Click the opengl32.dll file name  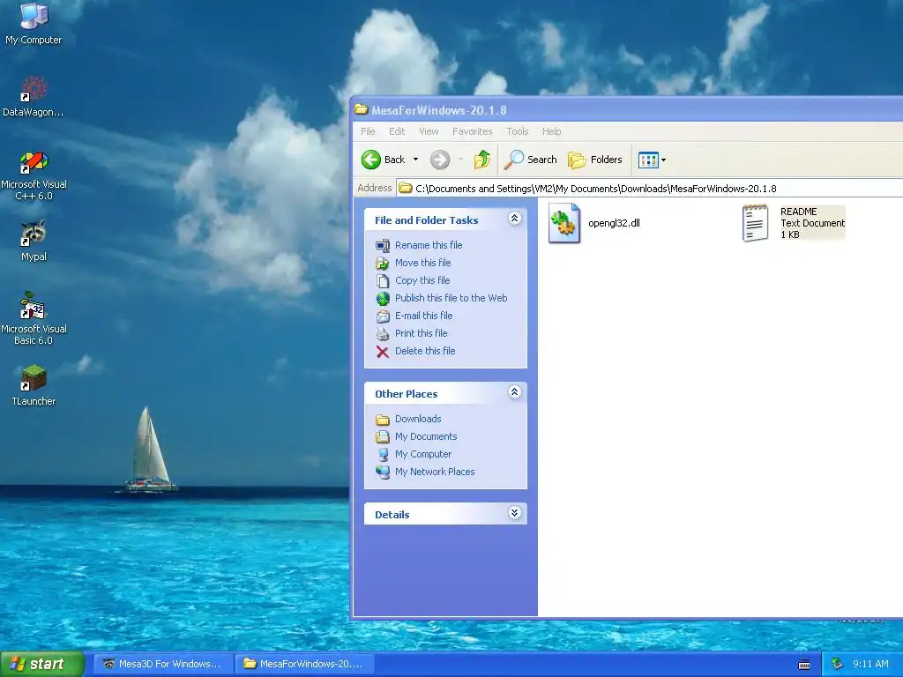coord(614,223)
